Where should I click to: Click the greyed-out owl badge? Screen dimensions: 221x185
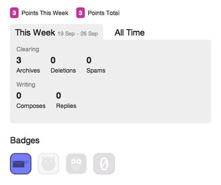(76, 164)
